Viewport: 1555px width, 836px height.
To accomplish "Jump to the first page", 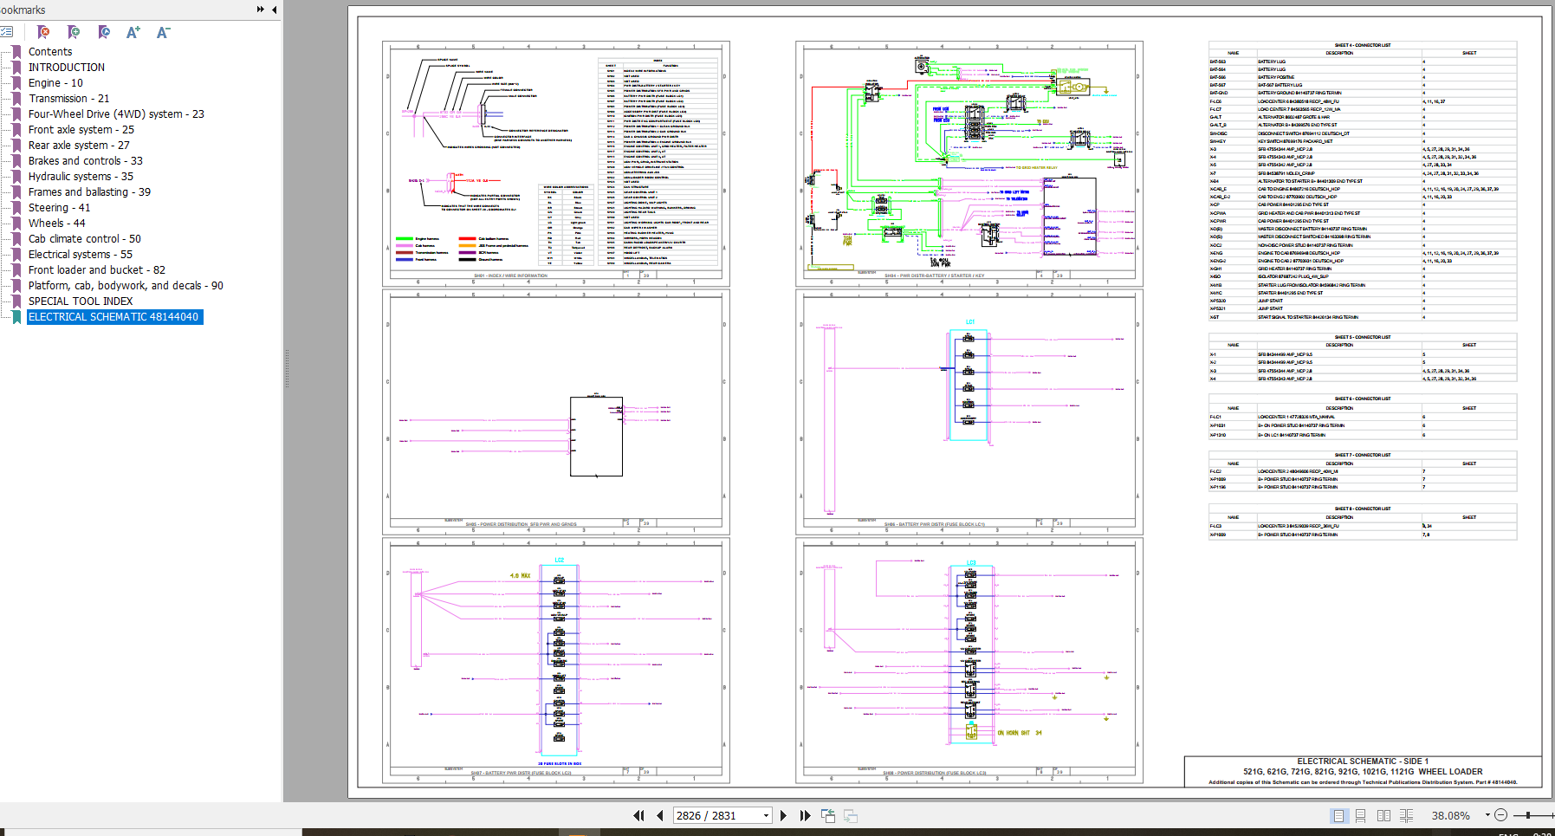I will coord(639,815).
